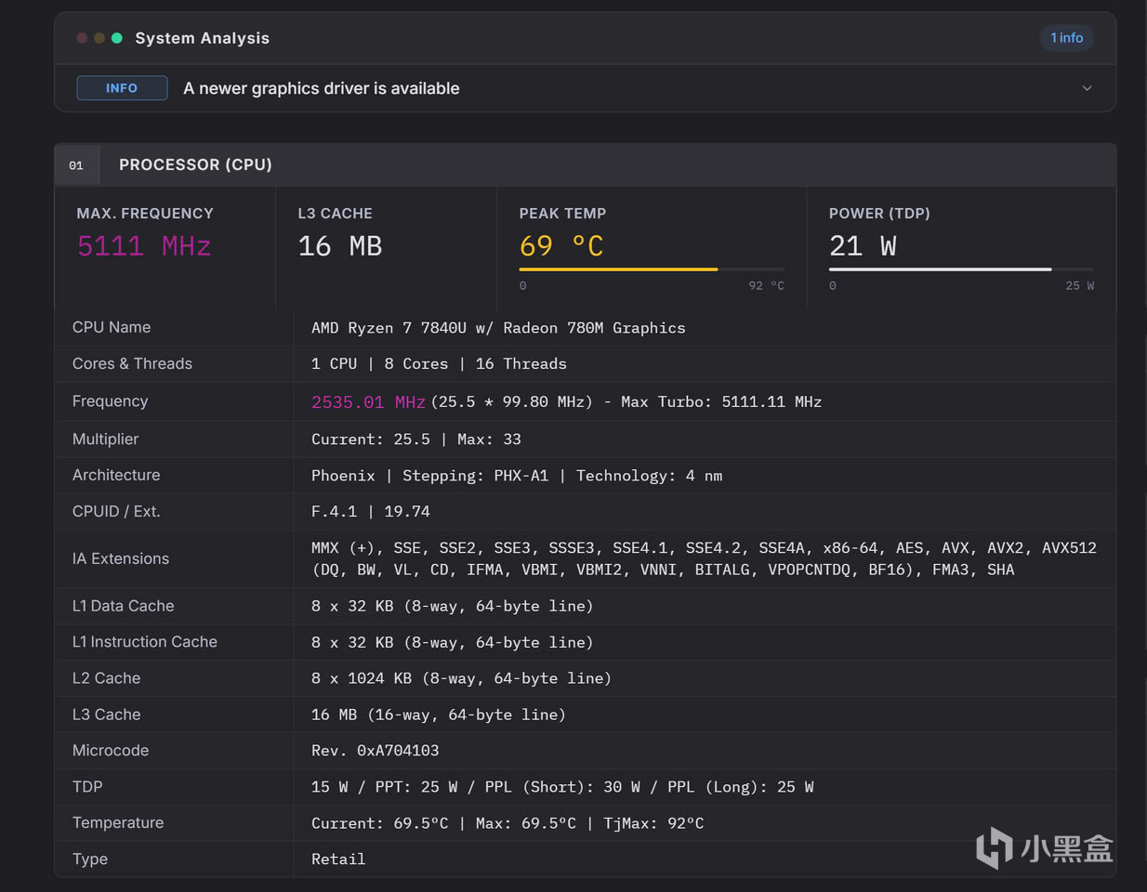Expand the graphics driver notice chevron
The image size is (1147, 892).
pos(1087,88)
